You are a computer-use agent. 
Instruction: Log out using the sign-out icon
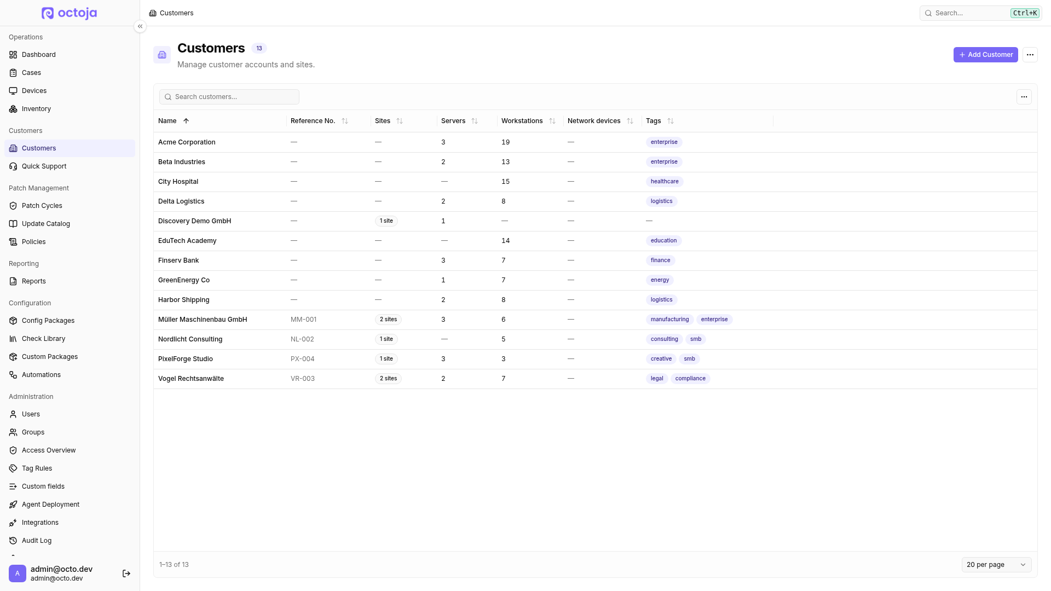pyautogui.click(x=126, y=573)
